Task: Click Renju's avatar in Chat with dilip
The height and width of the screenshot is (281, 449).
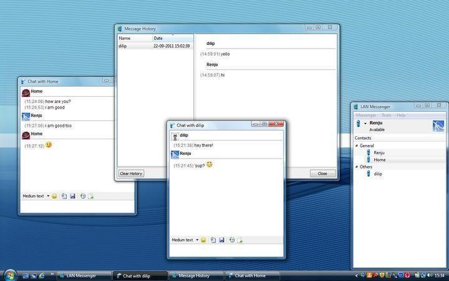Action: pyautogui.click(x=175, y=155)
